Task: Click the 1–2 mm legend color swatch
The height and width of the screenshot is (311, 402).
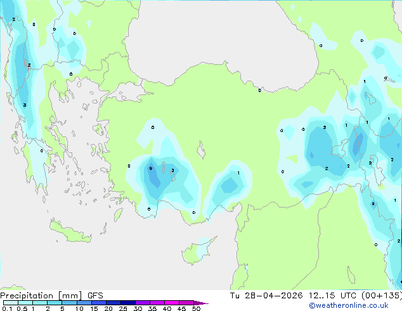Action: (x=40, y=303)
